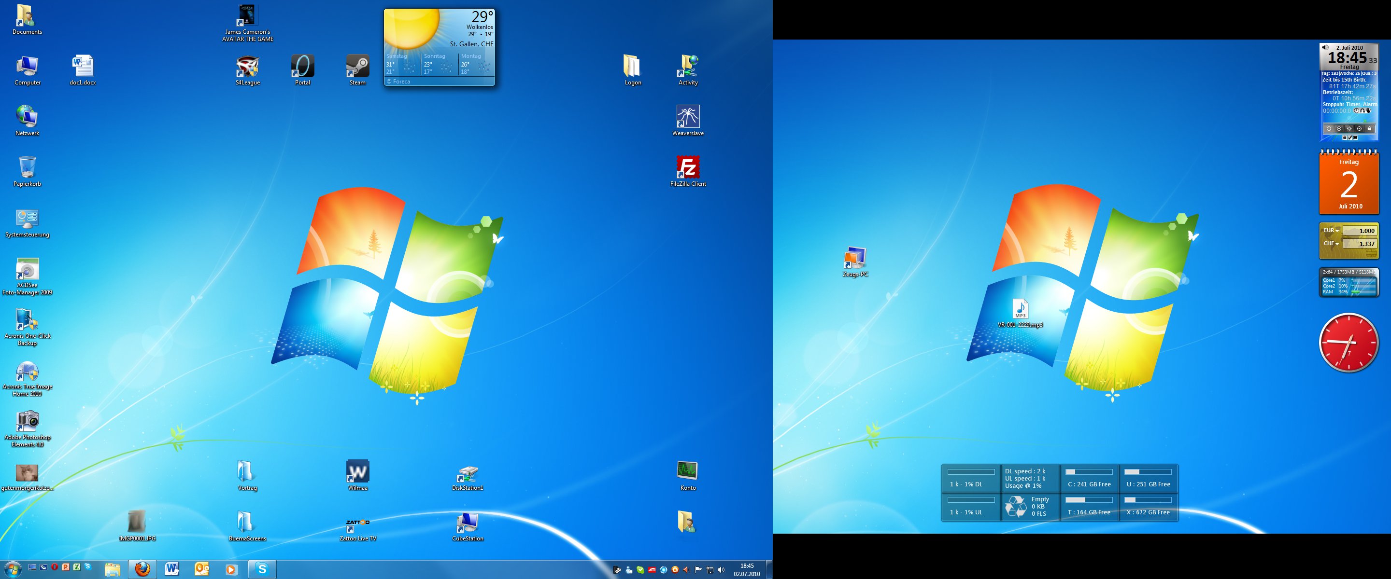This screenshot has height=579, width=1391.
Task: Launch the Portal game shortcut
Action: click(302, 71)
